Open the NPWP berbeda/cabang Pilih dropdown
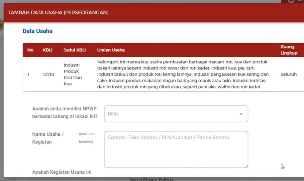Image resolution: width=304 pixels, height=181 pixels. 176,114
